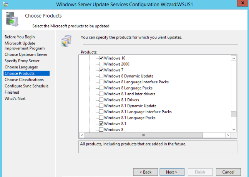Image resolution: width=249 pixels, height=177 pixels.
Task: Click the vertical scrollbar thumb
Action: tap(234, 114)
